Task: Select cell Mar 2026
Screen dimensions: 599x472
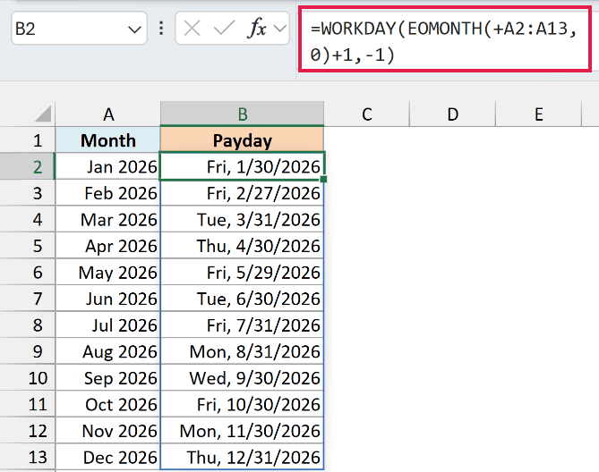Action: [x=108, y=219]
